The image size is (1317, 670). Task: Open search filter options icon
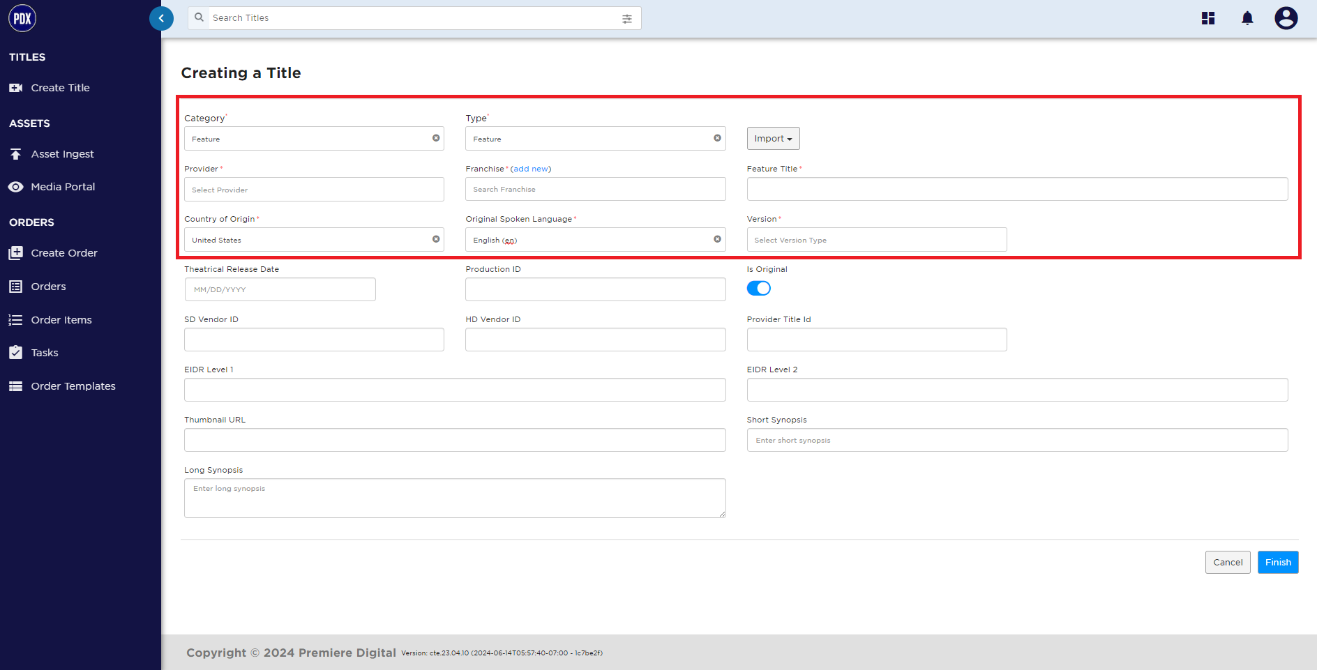click(627, 19)
